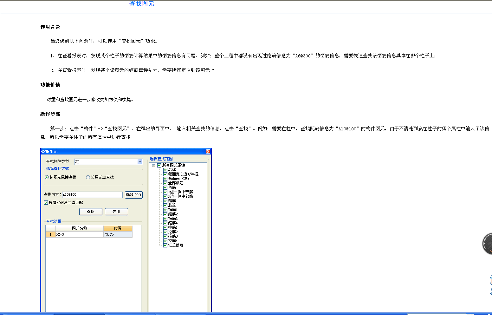Click the 操作步骤 section heading
The height and width of the screenshot is (315, 492).
coord(50,114)
